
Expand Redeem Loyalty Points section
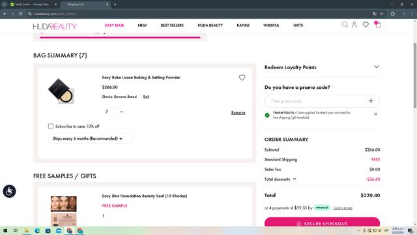(377, 67)
